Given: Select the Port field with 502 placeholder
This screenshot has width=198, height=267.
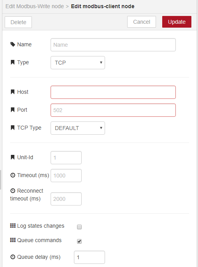Looking at the screenshot, I should tap(113, 110).
